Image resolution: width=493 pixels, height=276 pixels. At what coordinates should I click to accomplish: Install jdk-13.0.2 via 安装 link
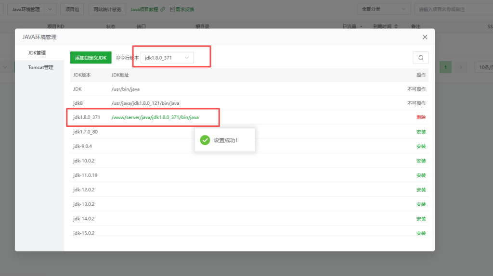click(x=421, y=204)
